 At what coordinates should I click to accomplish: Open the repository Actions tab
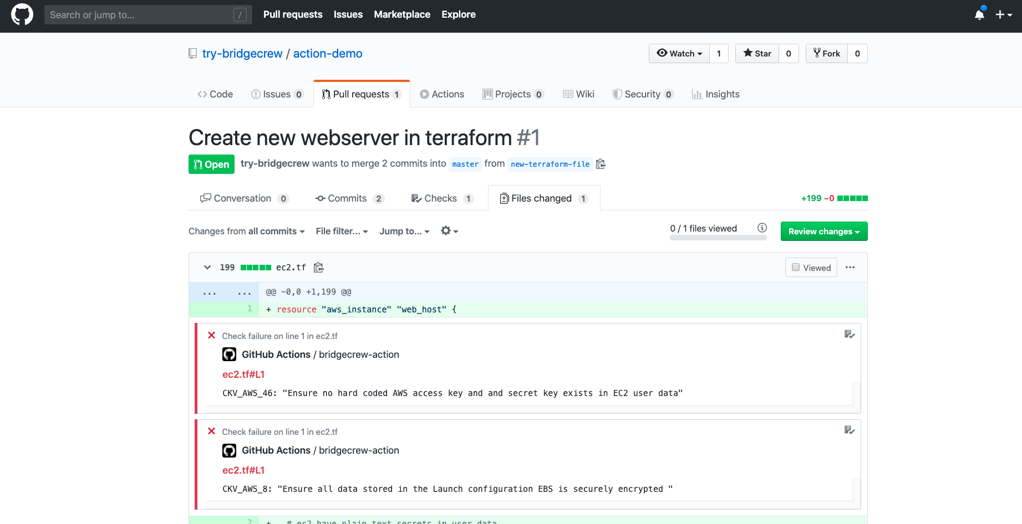(442, 94)
